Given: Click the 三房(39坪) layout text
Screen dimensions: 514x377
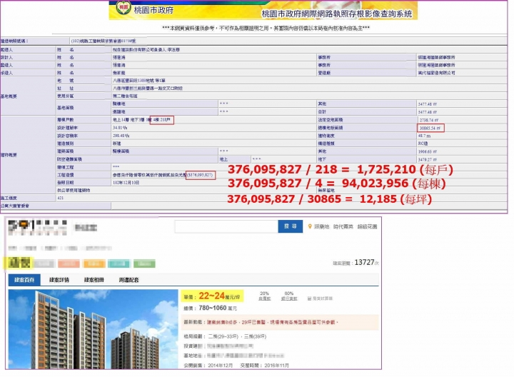Looking at the screenshot, I should (x=255, y=336).
